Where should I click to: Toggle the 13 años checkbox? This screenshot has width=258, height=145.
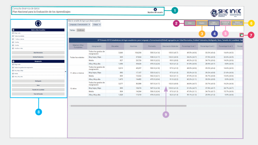(13, 45)
